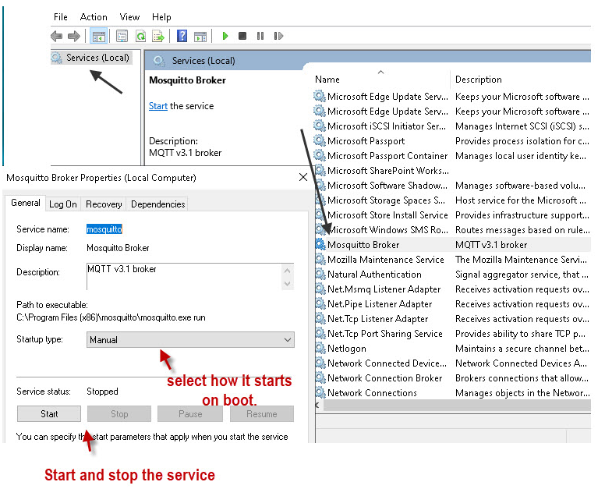605x489 pixels.
Task: Switch to the Log On tab
Action: click(x=63, y=204)
